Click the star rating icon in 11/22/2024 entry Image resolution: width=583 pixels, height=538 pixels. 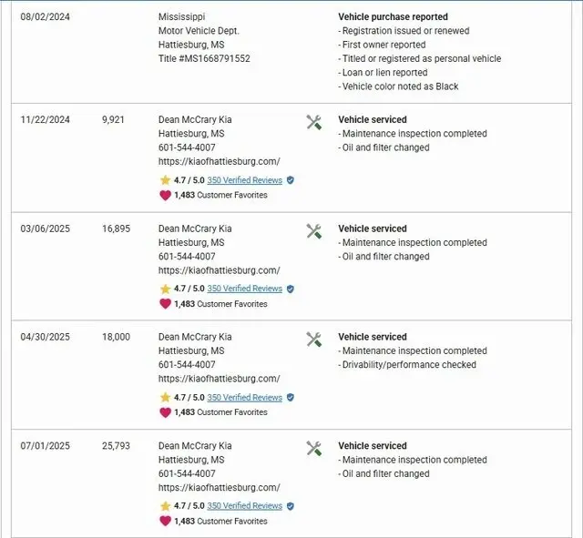tap(165, 180)
